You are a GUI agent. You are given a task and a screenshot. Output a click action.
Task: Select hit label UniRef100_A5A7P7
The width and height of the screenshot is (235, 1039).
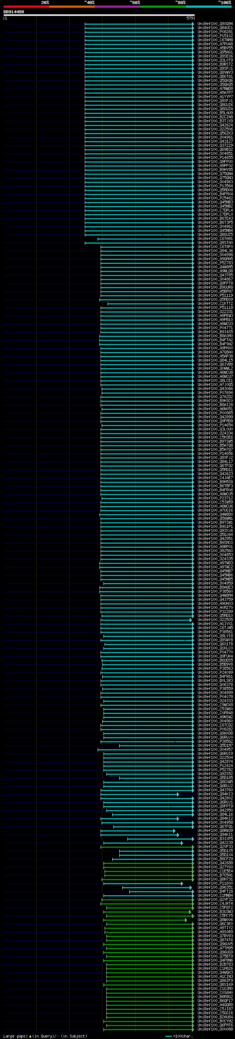pyautogui.click(x=215, y=93)
